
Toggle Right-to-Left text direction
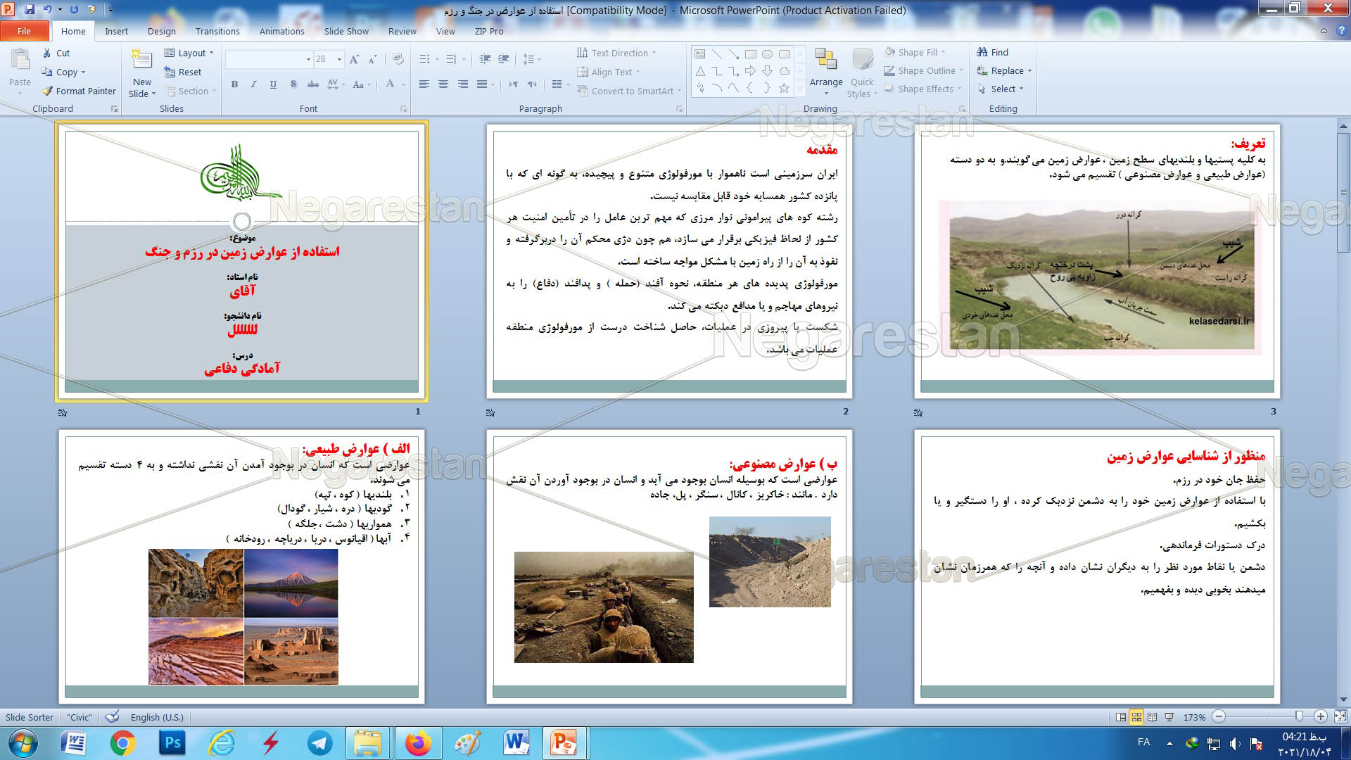pos(533,84)
